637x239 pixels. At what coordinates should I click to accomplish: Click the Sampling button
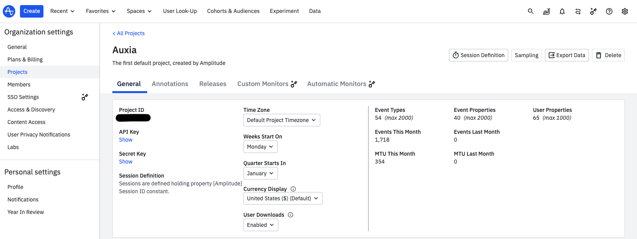pos(527,55)
